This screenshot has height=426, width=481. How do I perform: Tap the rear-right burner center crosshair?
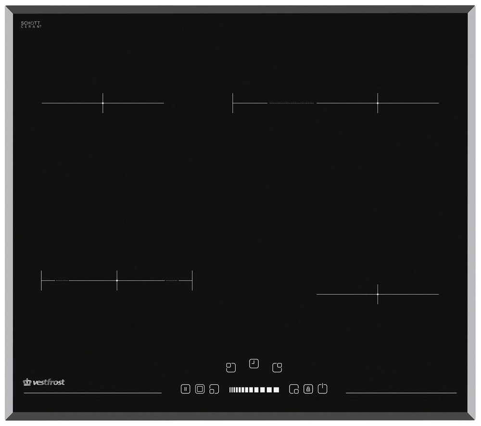tap(378, 103)
